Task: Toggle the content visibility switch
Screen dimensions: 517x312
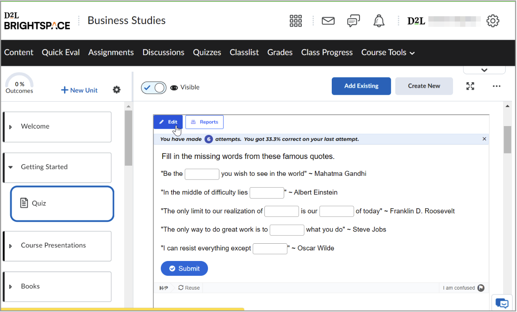Action: (x=153, y=87)
